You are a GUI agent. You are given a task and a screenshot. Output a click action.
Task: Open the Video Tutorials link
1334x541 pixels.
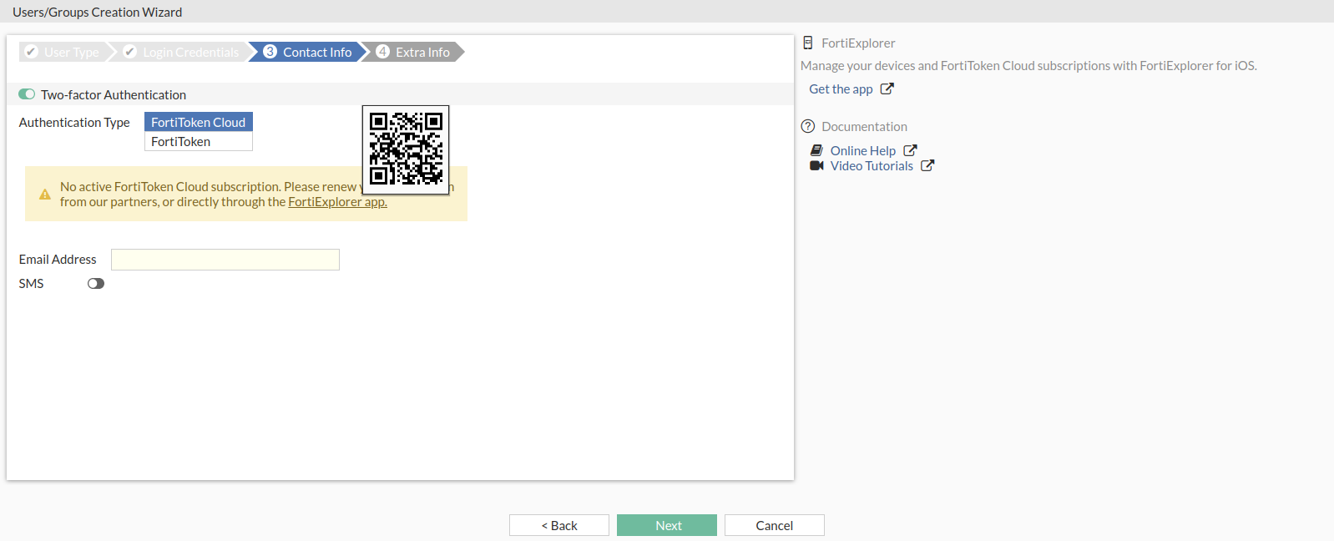click(x=872, y=166)
